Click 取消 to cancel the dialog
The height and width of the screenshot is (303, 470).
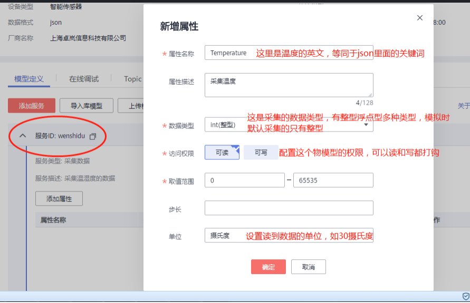pos(308,267)
